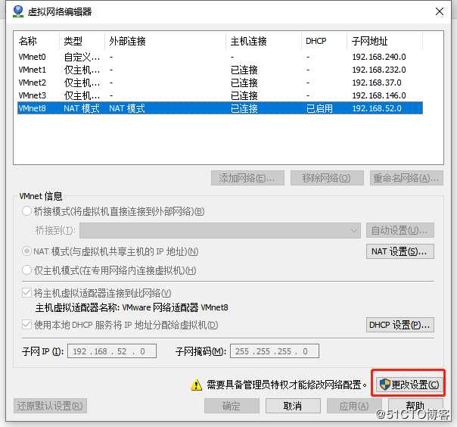Image resolution: width=457 pixels, height=427 pixels.
Task: Cancel with the 取消 button
Action: (293, 406)
